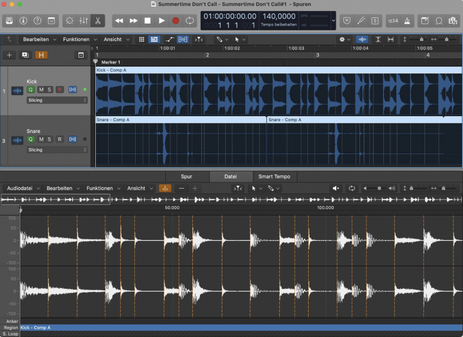The width and height of the screenshot is (463, 337).
Task: Switch to the Smart Tempo tab
Action: [x=275, y=177]
